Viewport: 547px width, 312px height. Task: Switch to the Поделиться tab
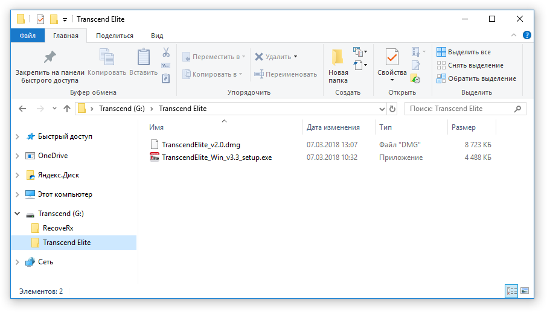coord(115,36)
